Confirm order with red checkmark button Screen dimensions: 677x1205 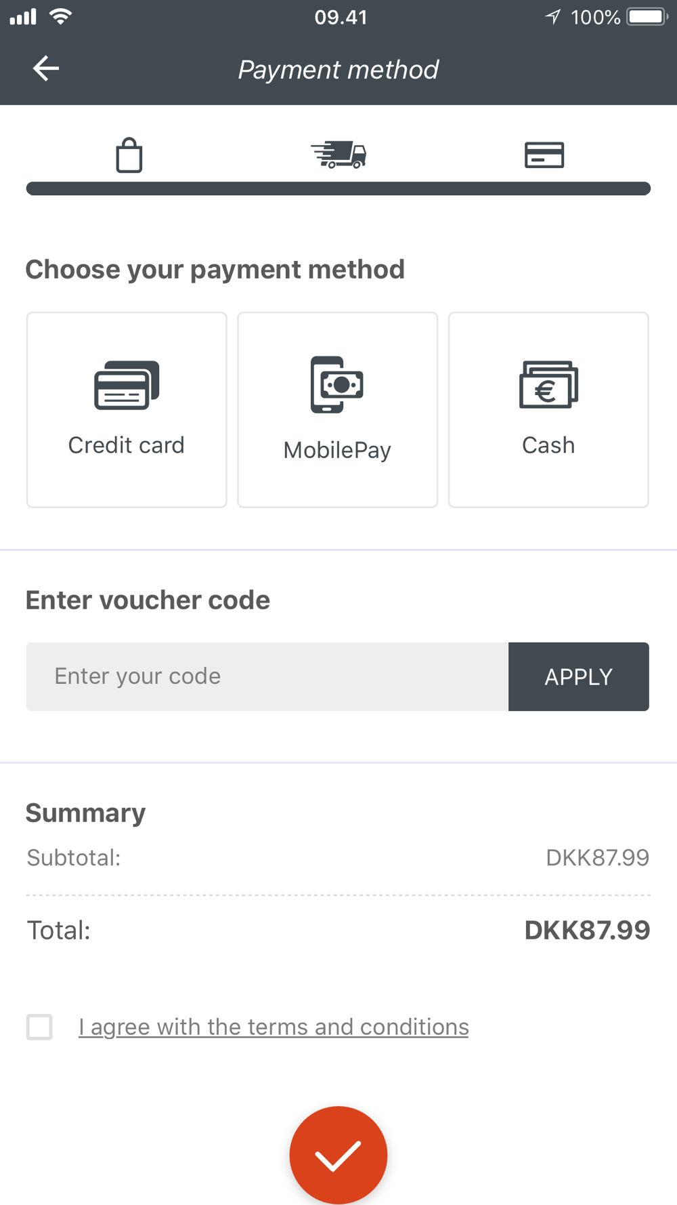[x=338, y=1155]
